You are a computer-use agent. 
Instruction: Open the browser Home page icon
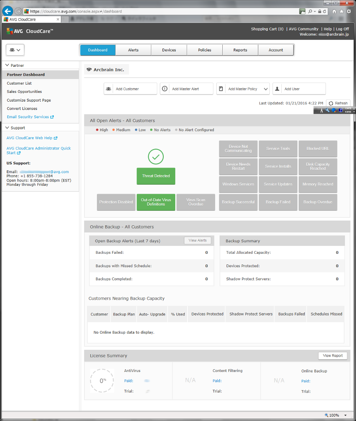coord(334,11)
